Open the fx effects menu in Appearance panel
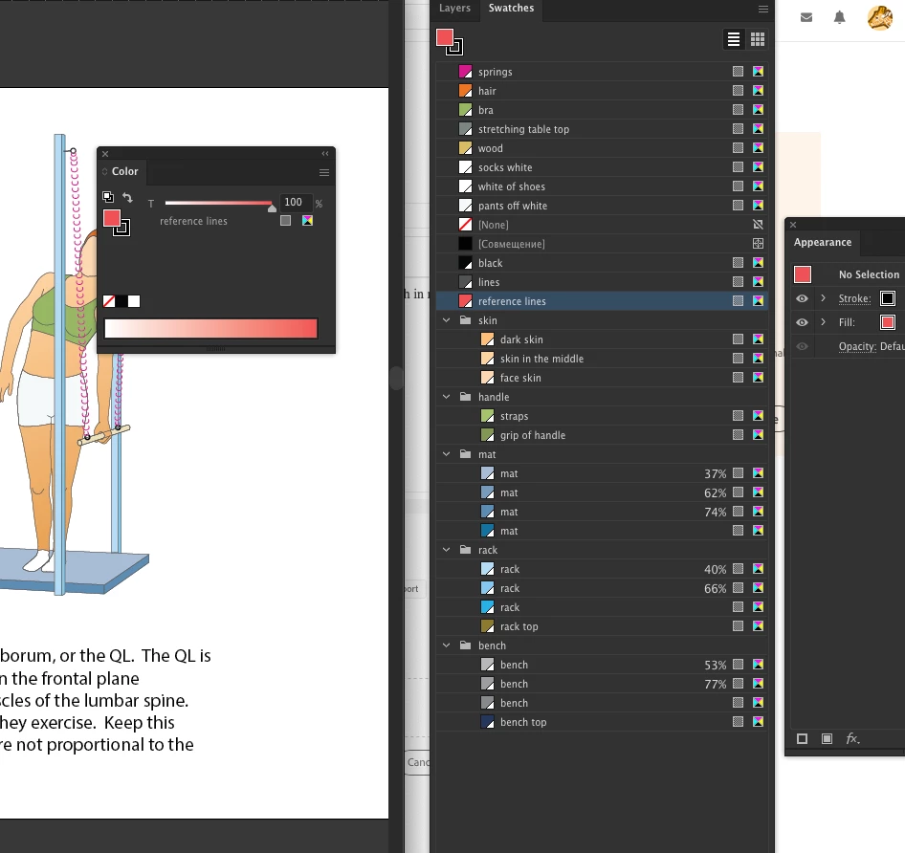905x853 pixels. tap(852, 738)
